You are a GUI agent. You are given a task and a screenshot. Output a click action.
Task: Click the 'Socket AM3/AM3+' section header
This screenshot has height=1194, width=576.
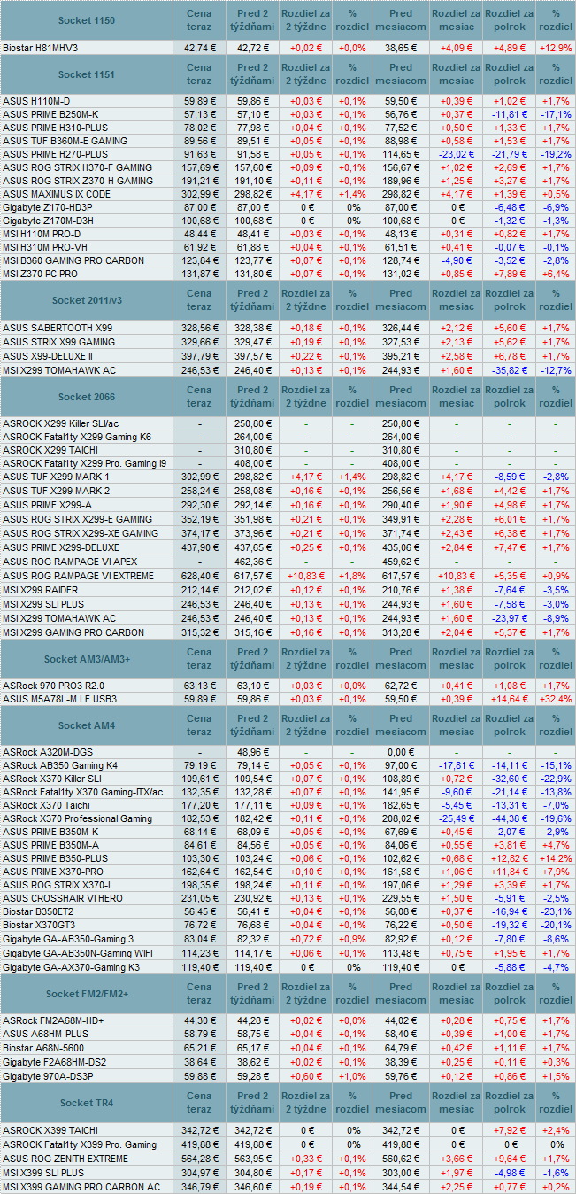(x=86, y=658)
